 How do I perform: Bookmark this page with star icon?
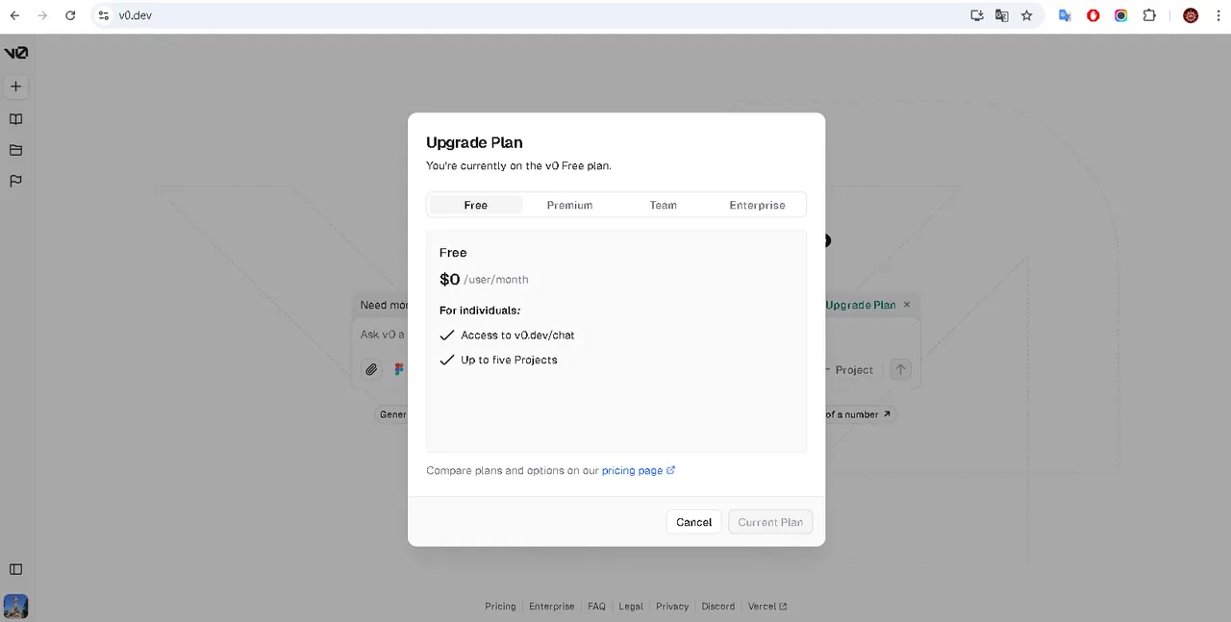click(1027, 15)
